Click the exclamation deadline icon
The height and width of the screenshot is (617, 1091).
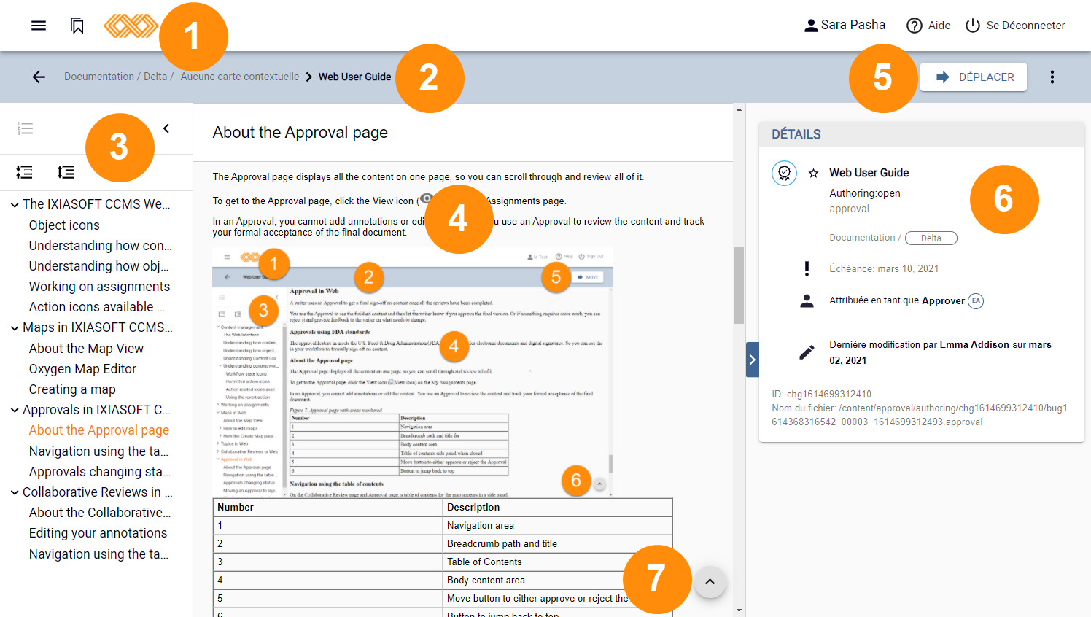tap(807, 268)
